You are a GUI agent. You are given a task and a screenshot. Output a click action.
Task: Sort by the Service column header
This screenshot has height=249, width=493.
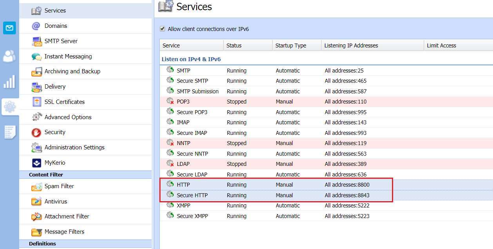click(x=191, y=45)
